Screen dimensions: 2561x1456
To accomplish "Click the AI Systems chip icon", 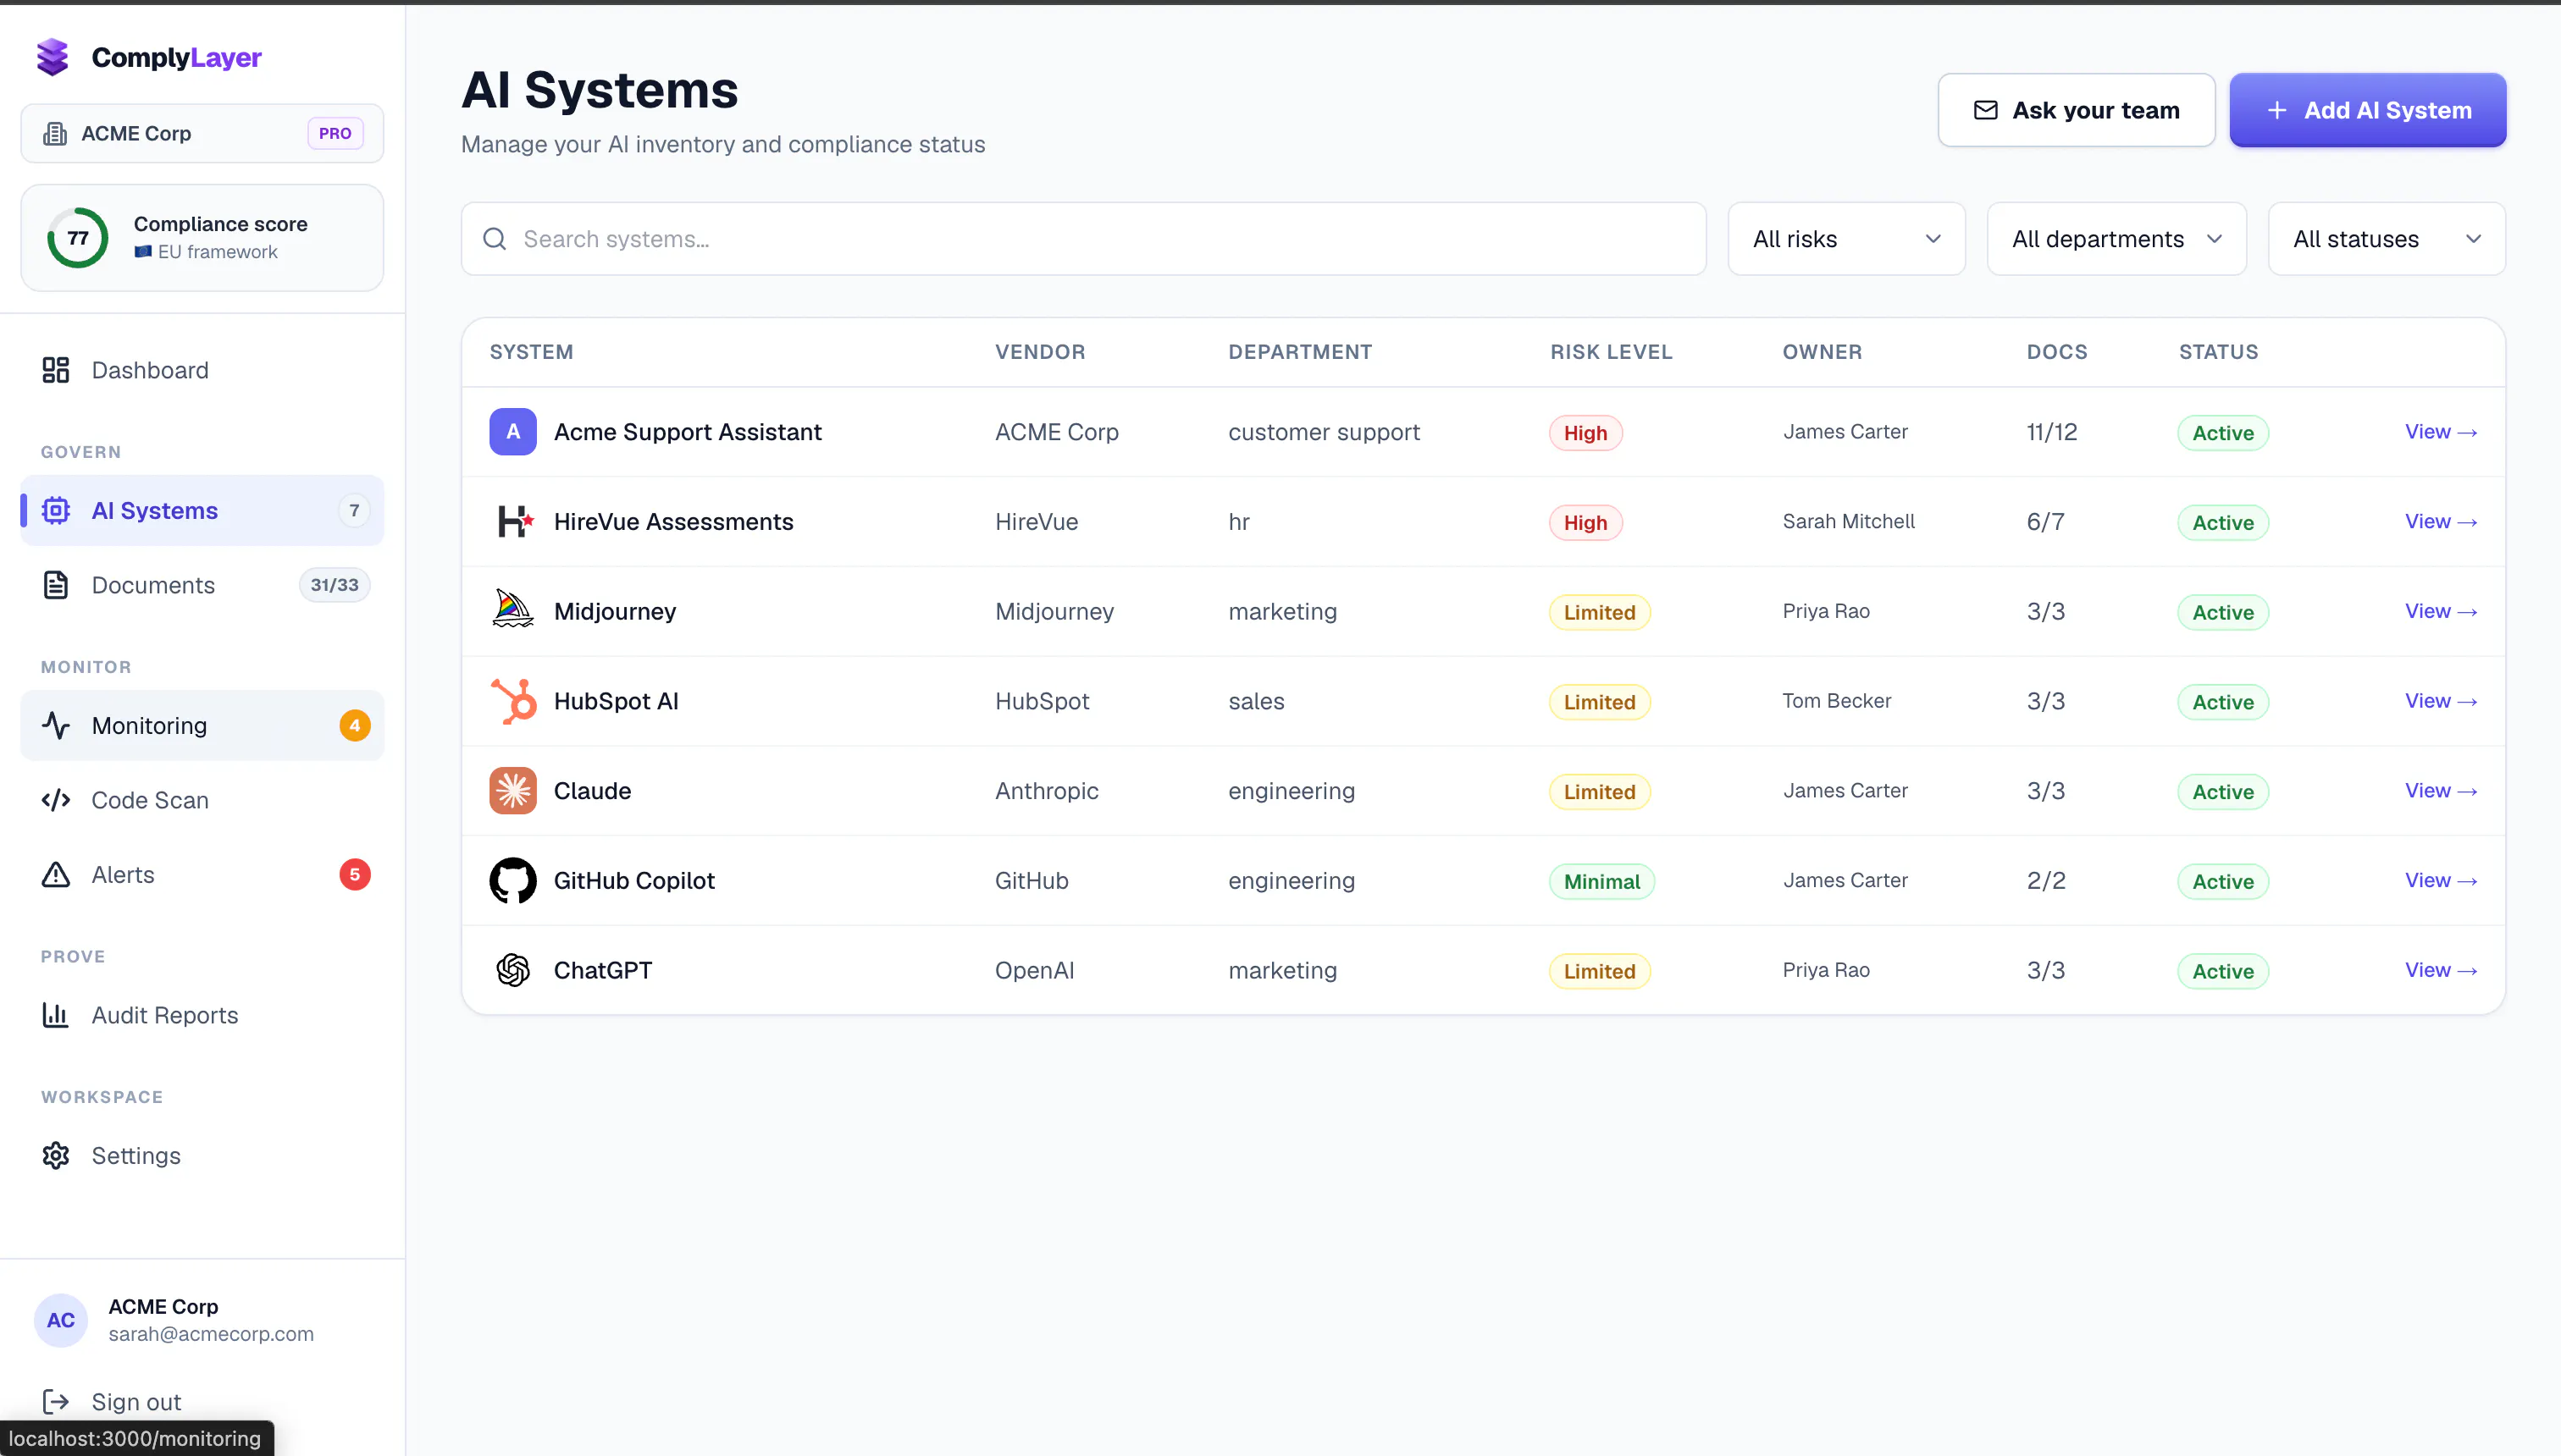I will [56, 510].
